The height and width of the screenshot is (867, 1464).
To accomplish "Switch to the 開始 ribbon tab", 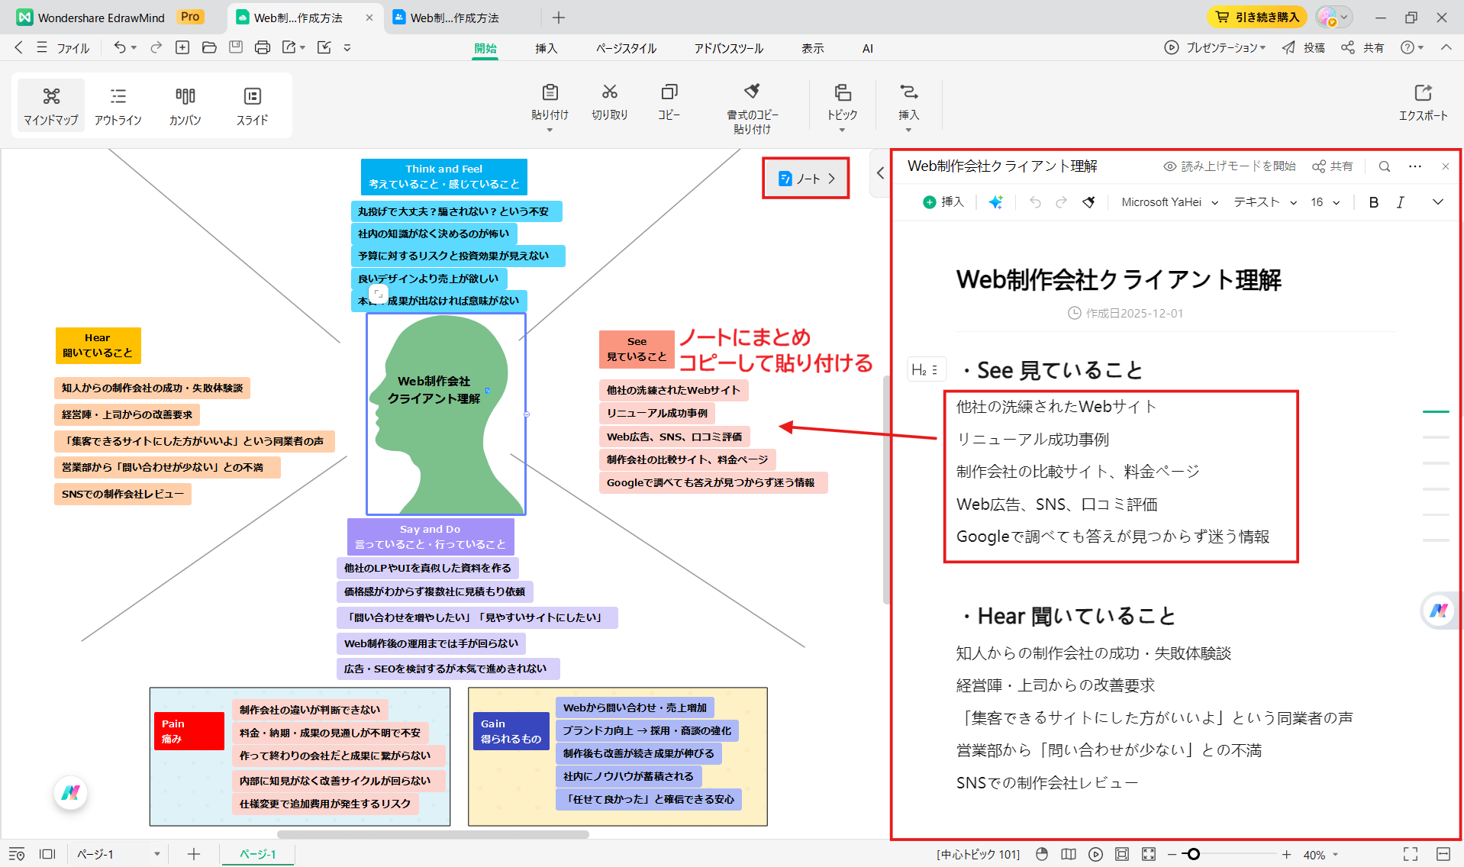I will pos(485,47).
